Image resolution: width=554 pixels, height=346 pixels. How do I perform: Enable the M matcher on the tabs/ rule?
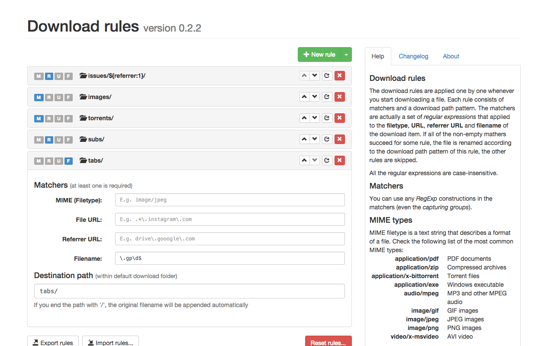coord(39,160)
